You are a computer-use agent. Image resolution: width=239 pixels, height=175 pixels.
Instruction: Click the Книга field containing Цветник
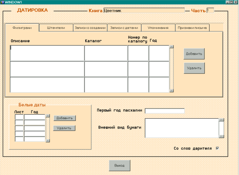click(144, 11)
